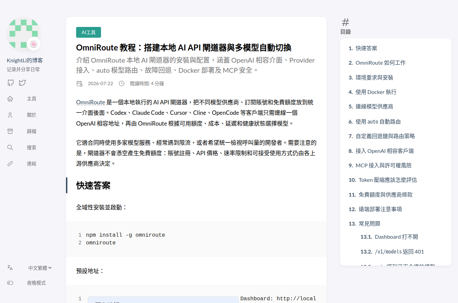Click the home icon beside 主頁

coord(10,99)
